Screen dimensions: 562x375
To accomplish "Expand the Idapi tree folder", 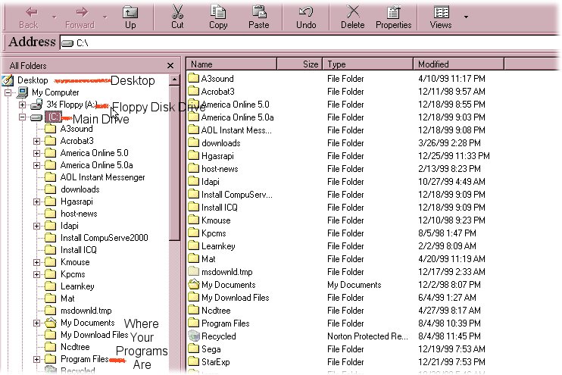I will point(36,227).
